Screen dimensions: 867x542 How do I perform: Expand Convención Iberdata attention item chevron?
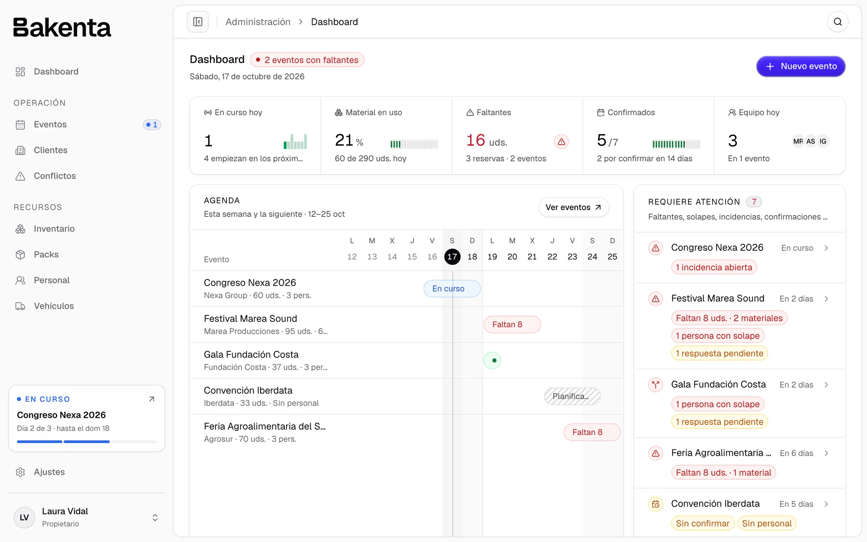coord(826,504)
